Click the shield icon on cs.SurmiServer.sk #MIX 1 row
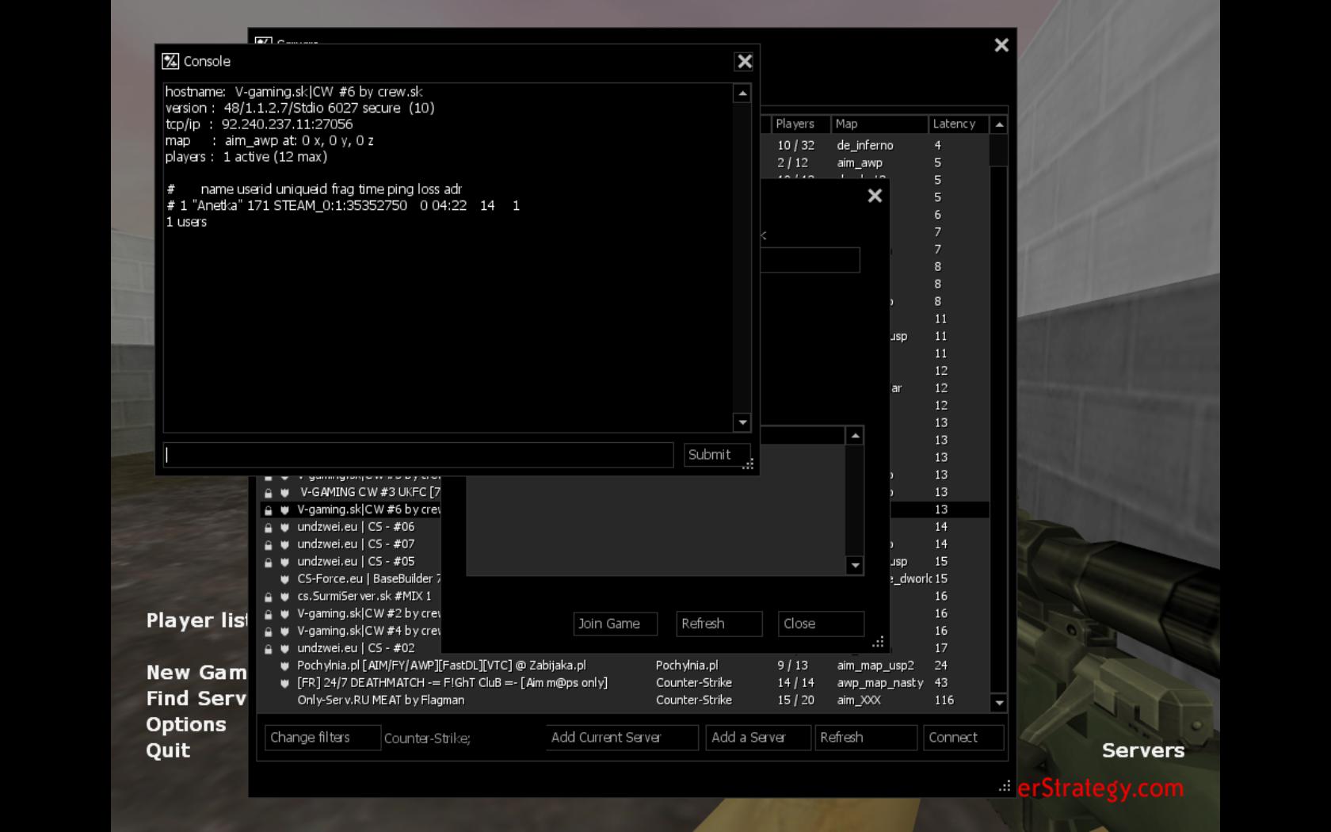 [284, 597]
